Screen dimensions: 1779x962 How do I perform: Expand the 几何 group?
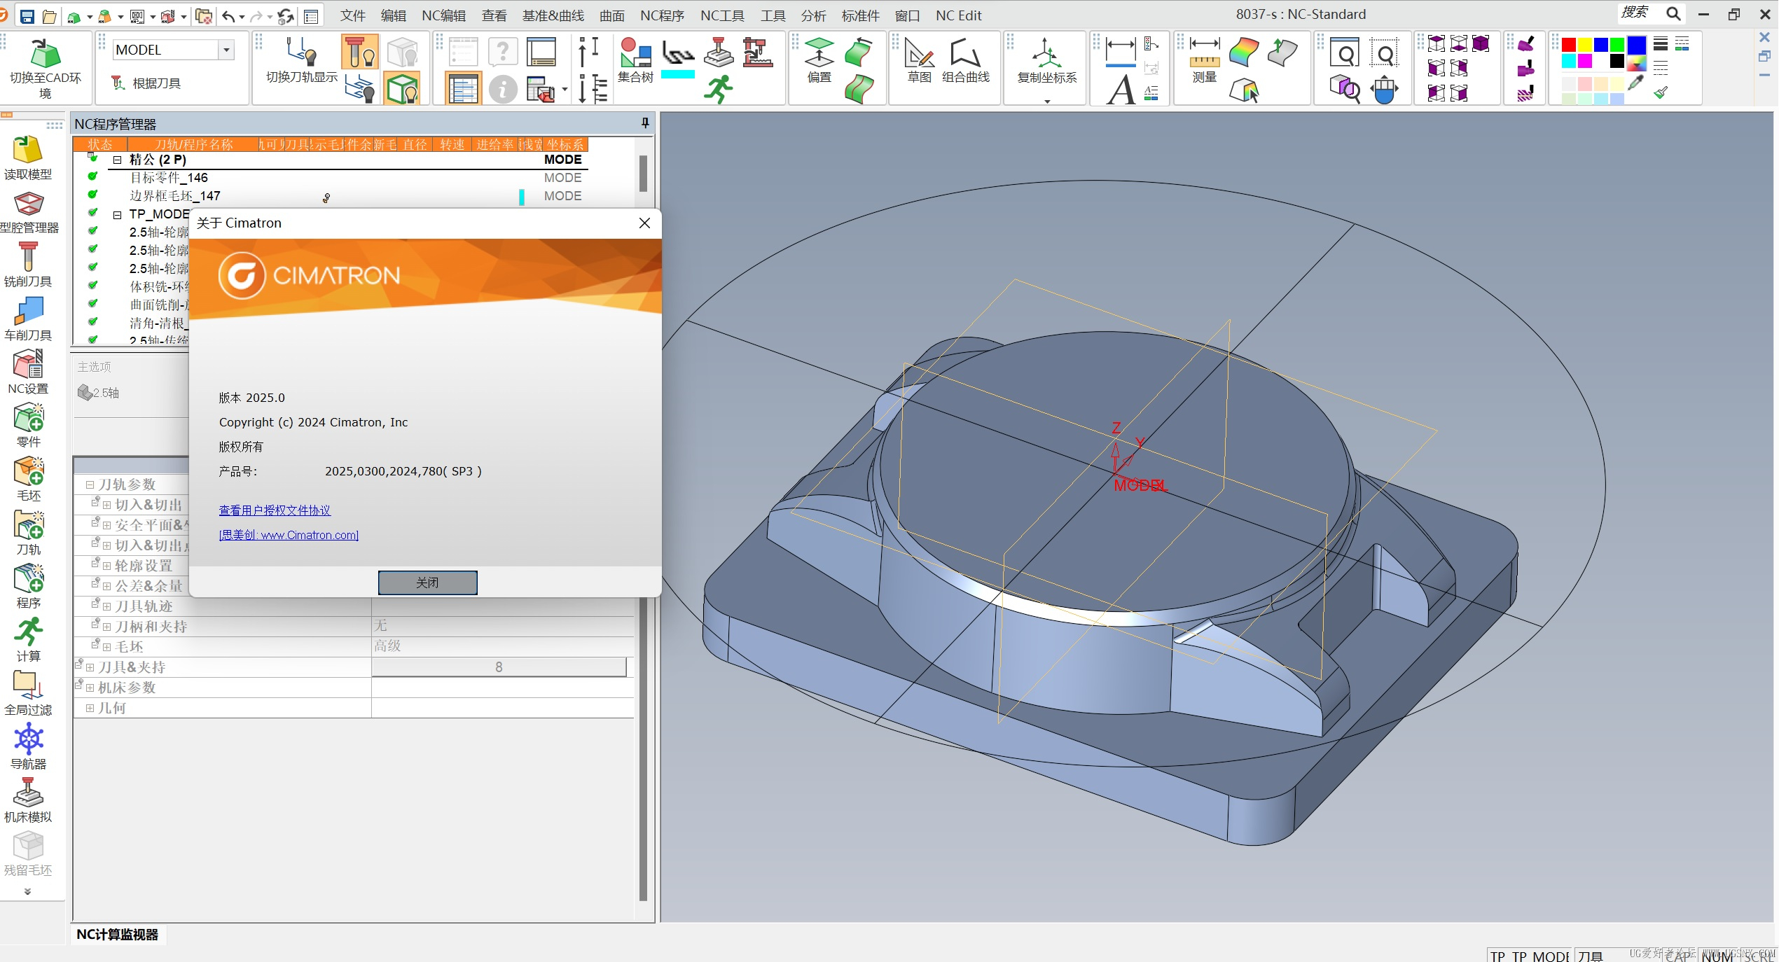90,708
